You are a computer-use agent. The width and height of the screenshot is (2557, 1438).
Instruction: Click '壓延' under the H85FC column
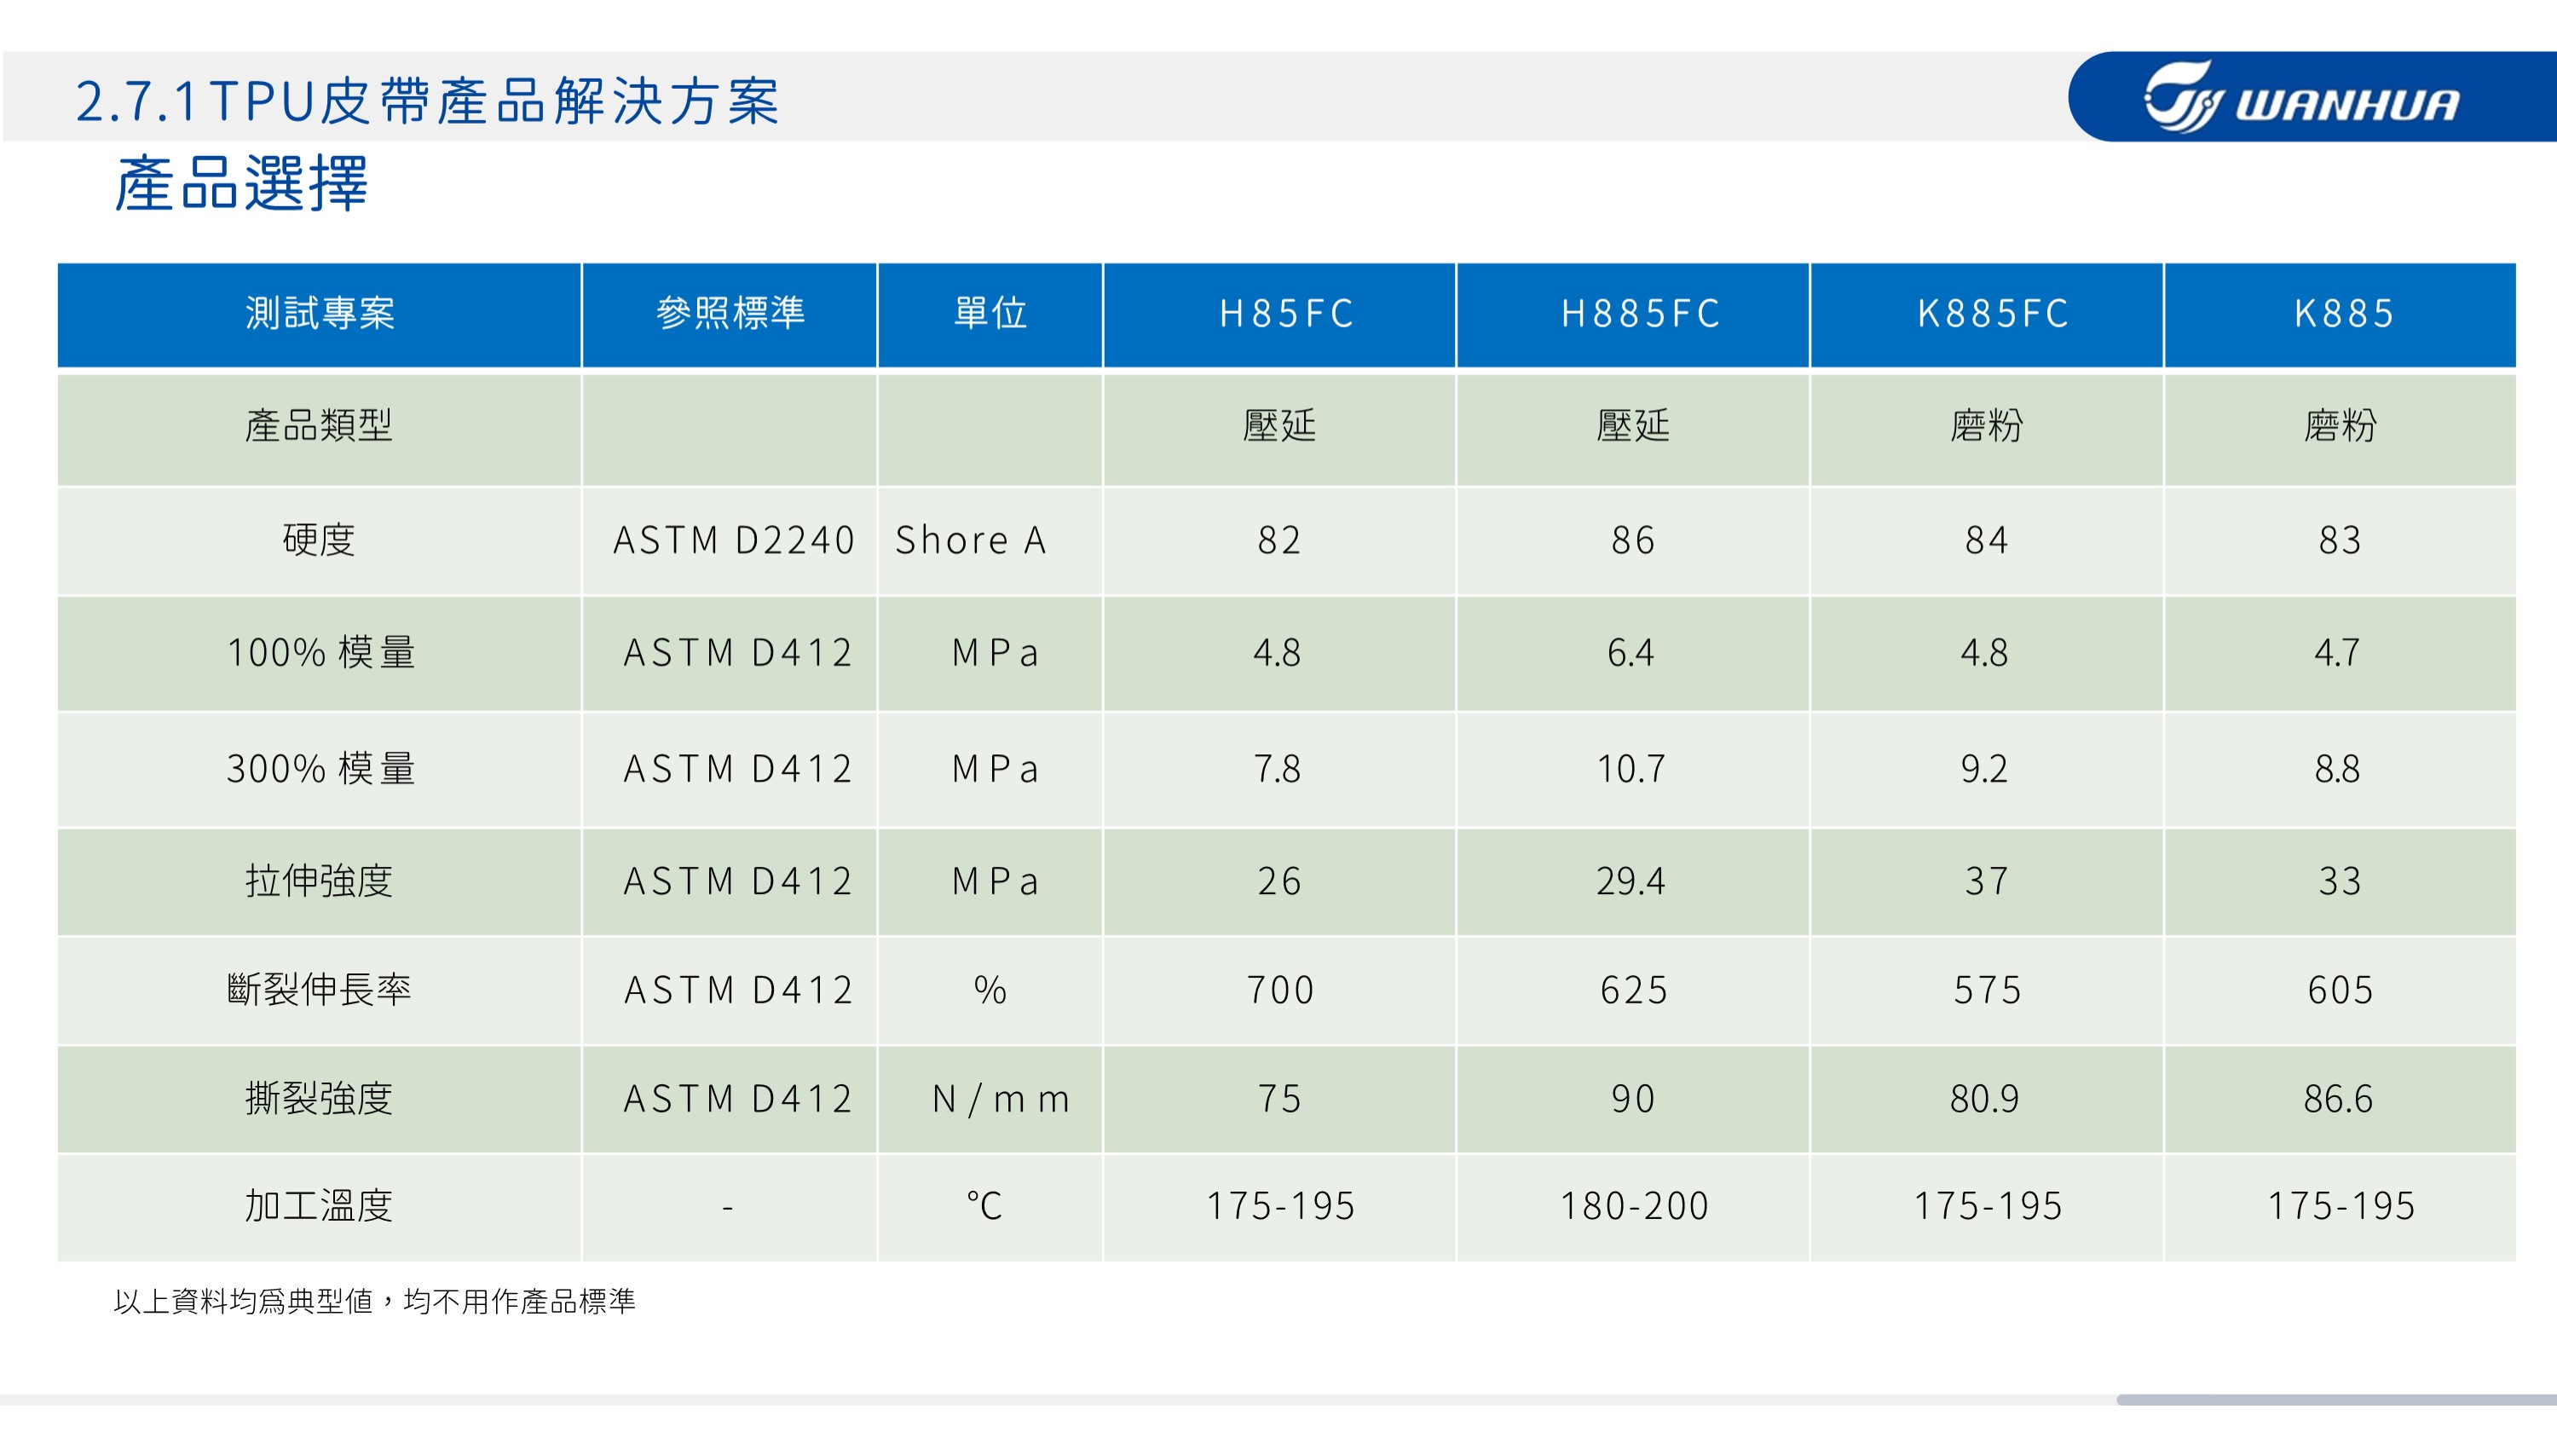coord(1279,425)
